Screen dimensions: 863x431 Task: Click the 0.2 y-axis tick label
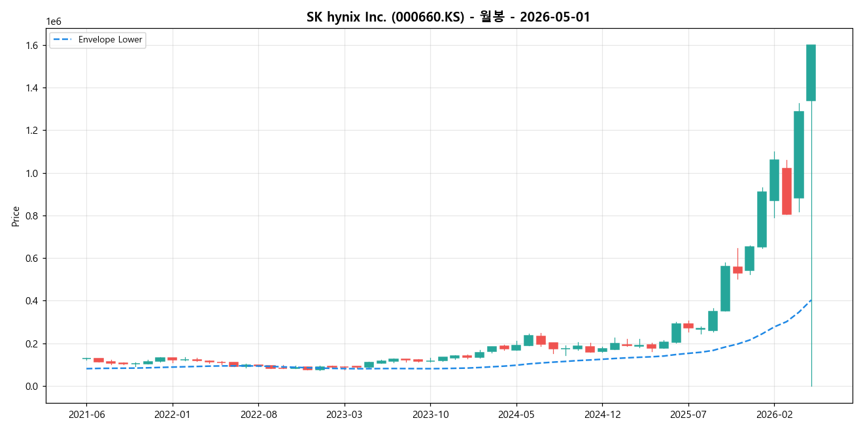click(31, 343)
